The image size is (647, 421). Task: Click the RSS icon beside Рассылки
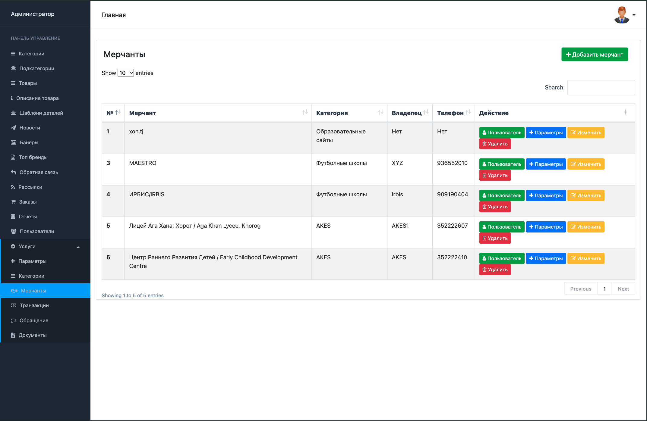13,187
